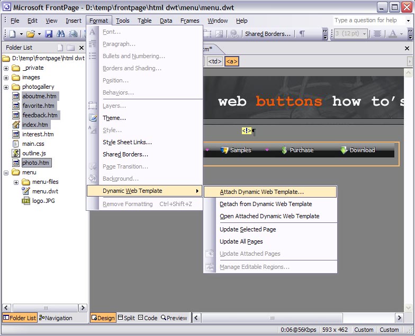415x336 pixels.
Task: Click the <a> quick tag selector
Action: [x=232, y=61]
